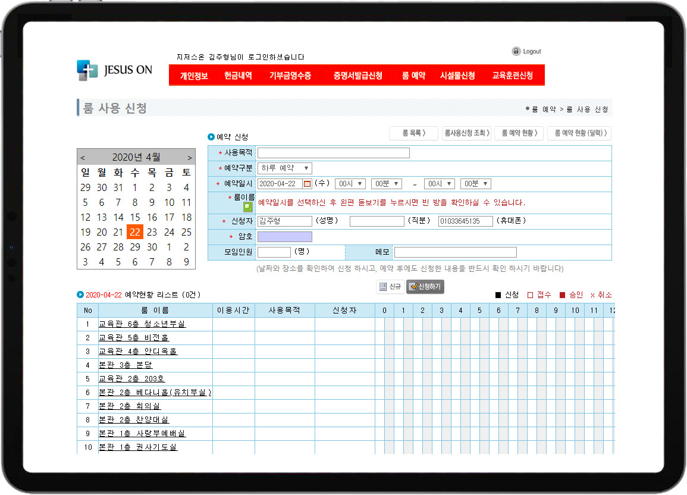Click the 룸 목록 button
This screenshot has width=687, height=495.
click(413, 133)
